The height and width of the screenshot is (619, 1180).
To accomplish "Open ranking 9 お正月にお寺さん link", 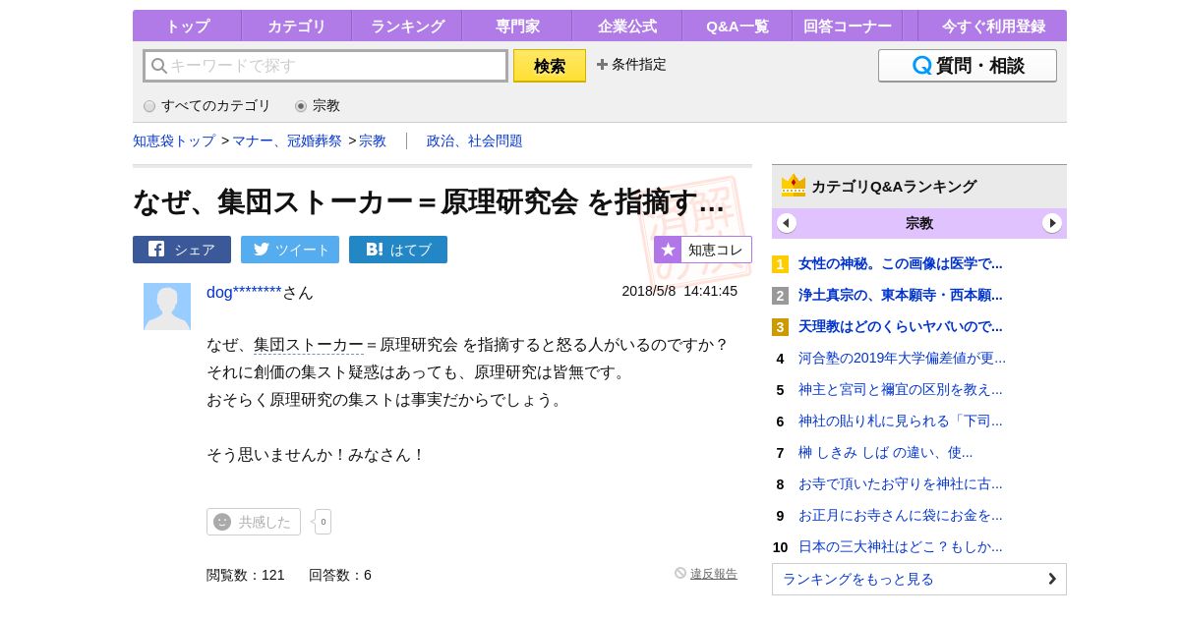I will pyautogui.click(x=901, y=515).
